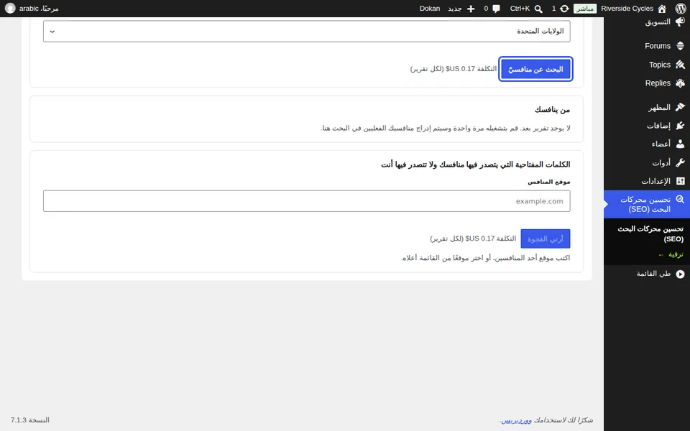Viewport: 690px width, 431px height.
Task: Click the إضافات plugin icon
Action: 681,126
